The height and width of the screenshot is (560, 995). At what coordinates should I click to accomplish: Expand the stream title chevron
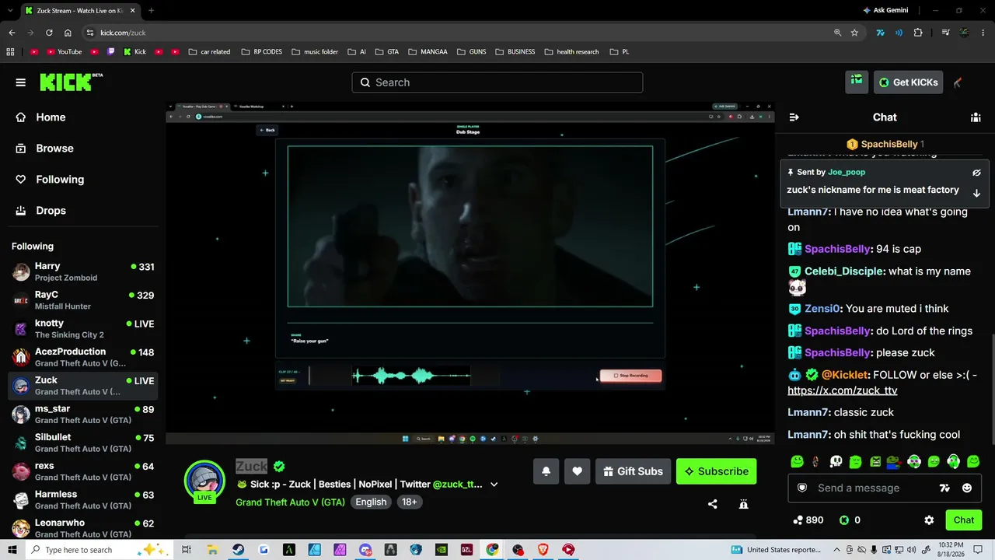click(494, 485)
